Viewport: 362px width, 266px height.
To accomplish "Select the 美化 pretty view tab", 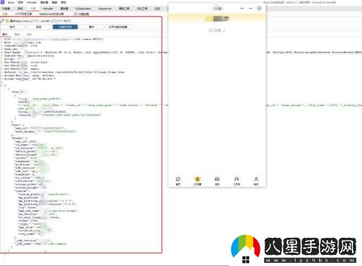I will (x=5, y=34).
